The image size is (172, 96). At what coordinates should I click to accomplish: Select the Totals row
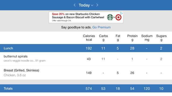pyautogui.click(x=86, y=88)
